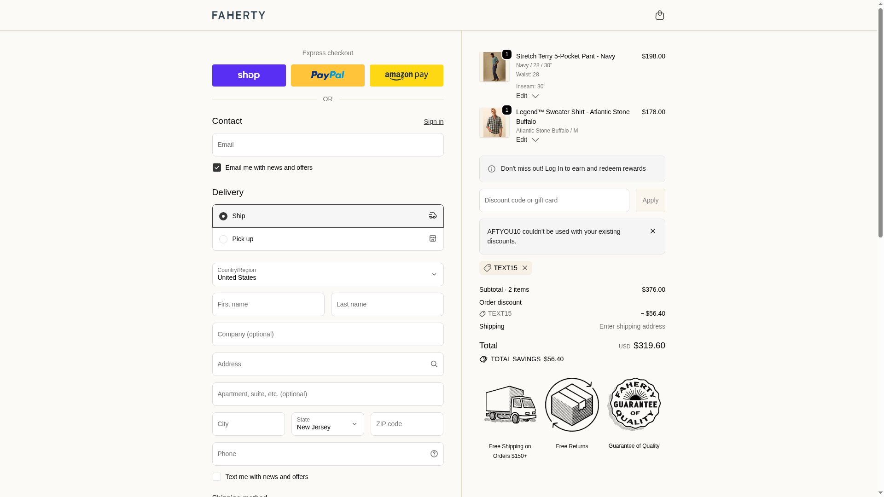Click the Stretch Terry Pant product thumbnail
The image size is (884, 497).
[494, 67]
